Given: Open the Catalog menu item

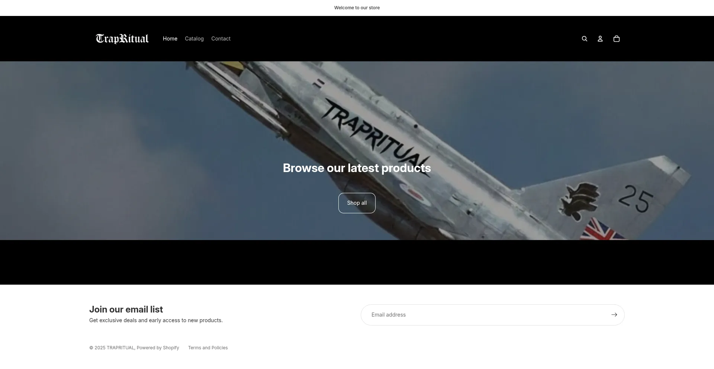Looking at the screenshot, I should point(194,39).
